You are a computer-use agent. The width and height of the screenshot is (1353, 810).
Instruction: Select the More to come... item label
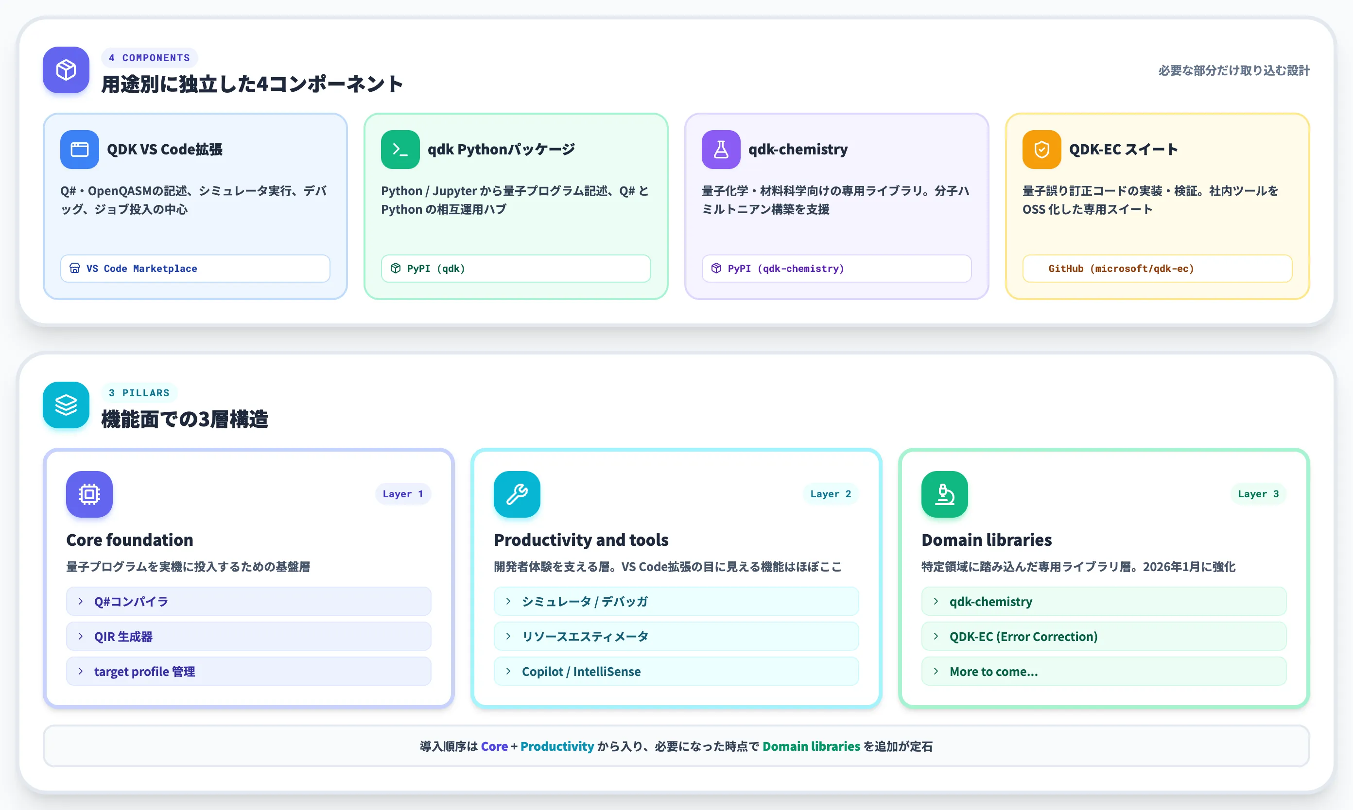click(993, 672)
